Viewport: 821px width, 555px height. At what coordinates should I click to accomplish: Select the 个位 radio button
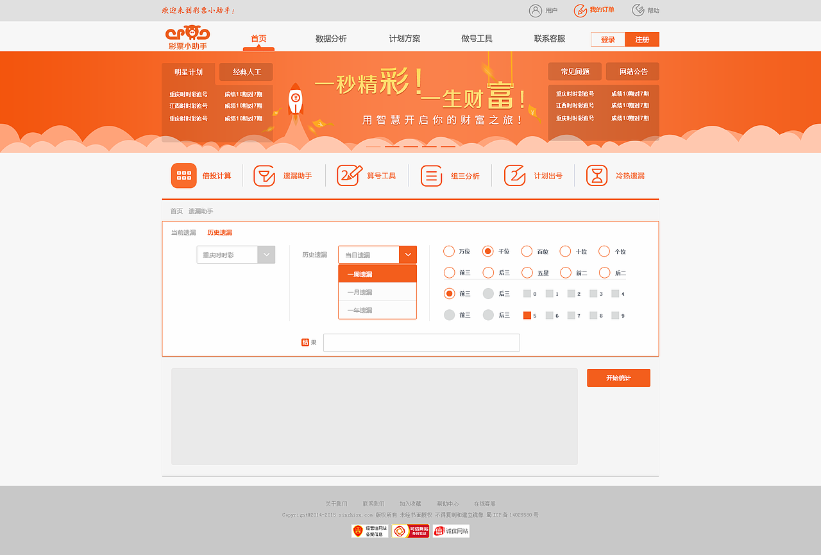coord(604,252)
